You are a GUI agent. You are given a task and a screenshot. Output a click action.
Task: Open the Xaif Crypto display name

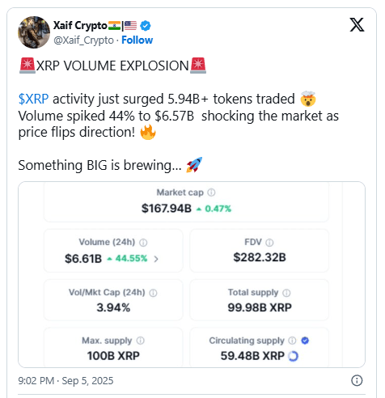(80, 26)
